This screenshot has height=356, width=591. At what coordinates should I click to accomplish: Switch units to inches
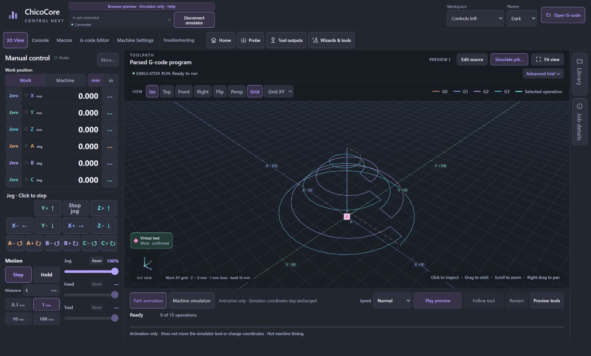click(x=111, y=80)
